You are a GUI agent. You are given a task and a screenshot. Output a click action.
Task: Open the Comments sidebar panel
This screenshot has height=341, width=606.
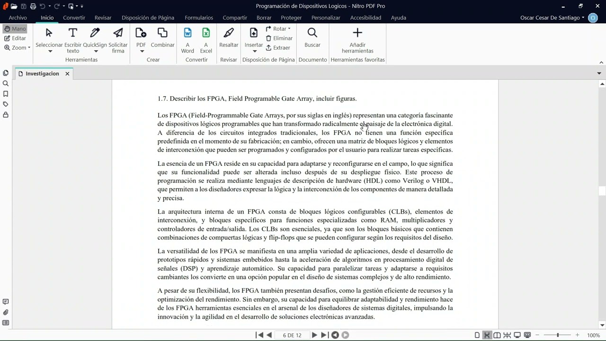(x=6, y=302)
